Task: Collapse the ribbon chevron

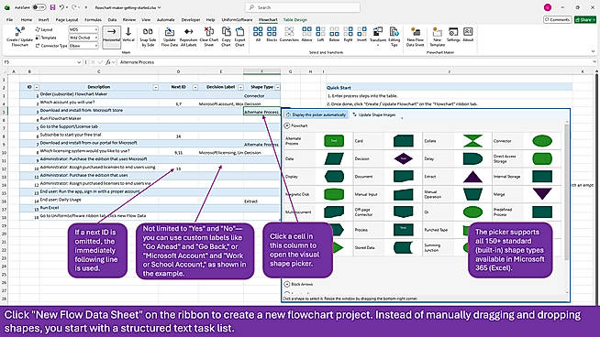Action: click(593, 51)
